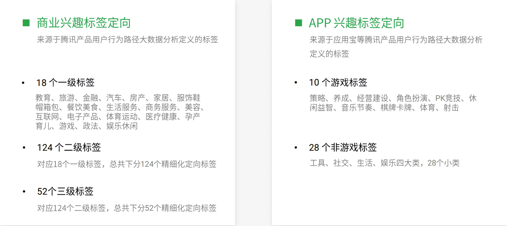
Task: Click the bullet dot before 52个三级标签
Action: (x=23, y=191)
